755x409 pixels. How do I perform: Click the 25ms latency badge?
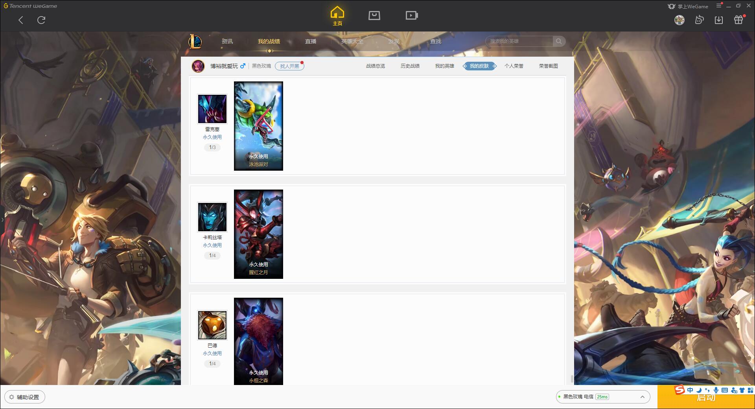(602, 397)
